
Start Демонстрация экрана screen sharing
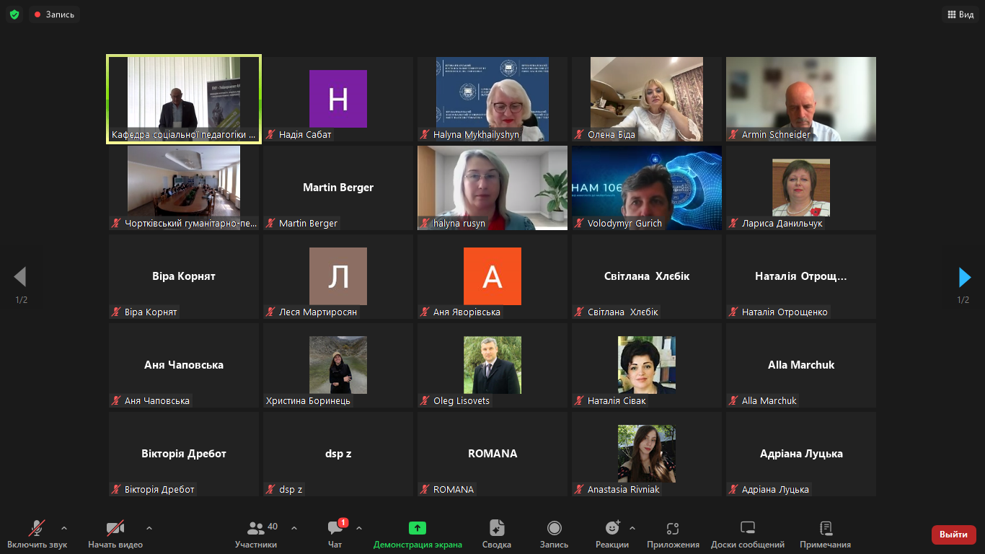(418, 535)
